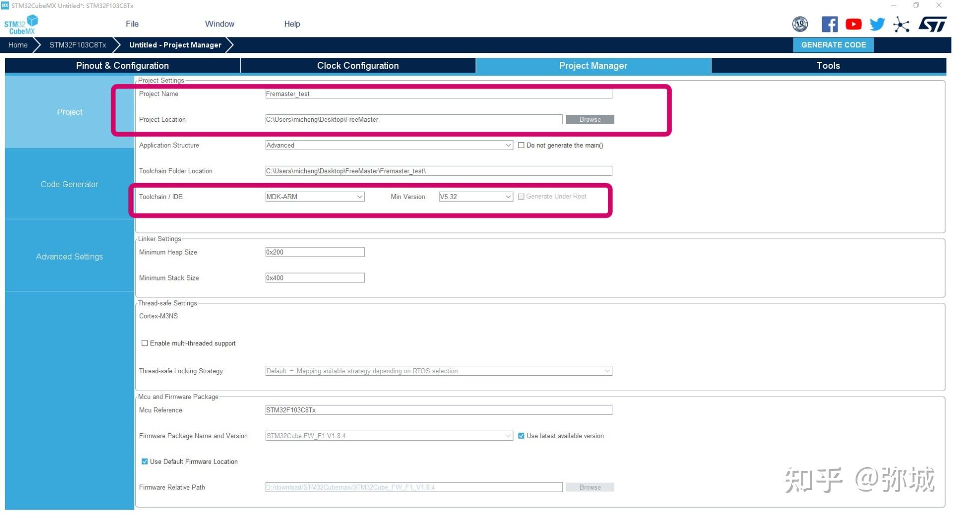Uncheck 'Use Default Firmware Location'
The width and height of the screenshot is (959, 519).
pyautogui.click(x=144, y=462)
